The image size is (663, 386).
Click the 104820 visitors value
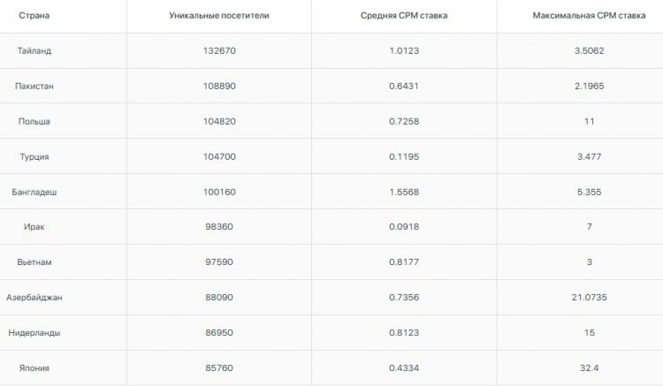(x=218, y=121)
